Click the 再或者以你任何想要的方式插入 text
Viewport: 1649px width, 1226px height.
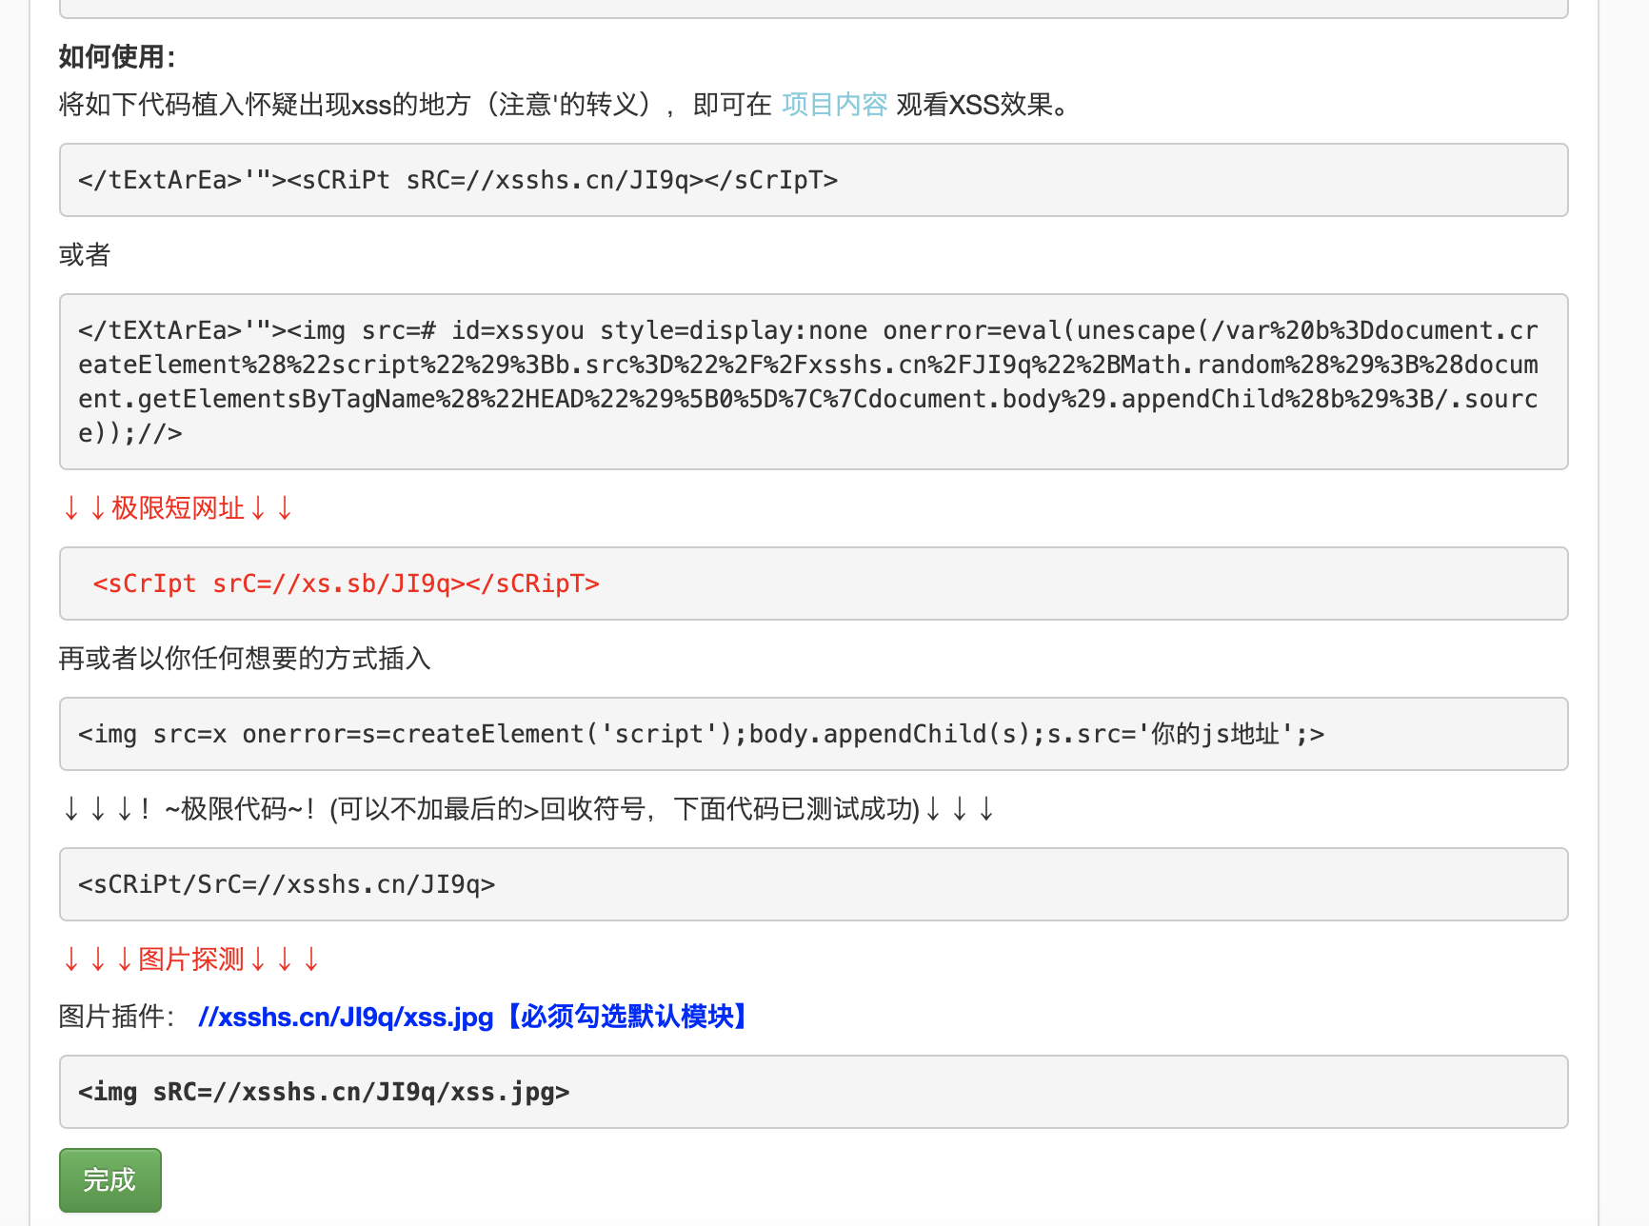pyautogui.click(x=245, y=659)
